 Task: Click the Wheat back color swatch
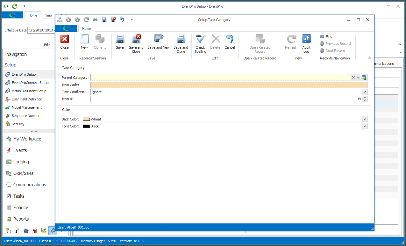tap(86, 119)
